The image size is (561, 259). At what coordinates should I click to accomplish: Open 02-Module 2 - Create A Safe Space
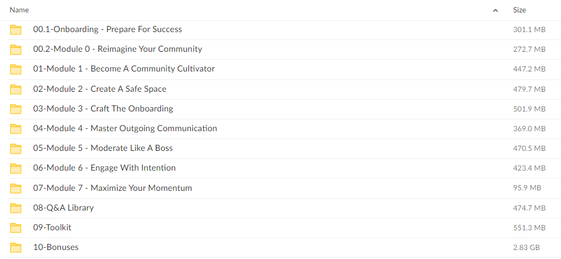point(100,89)
